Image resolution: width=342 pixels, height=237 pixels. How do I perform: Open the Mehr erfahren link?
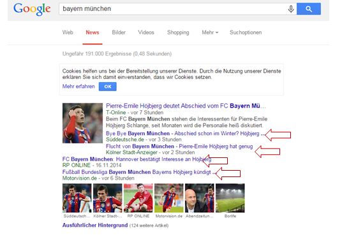78,87
